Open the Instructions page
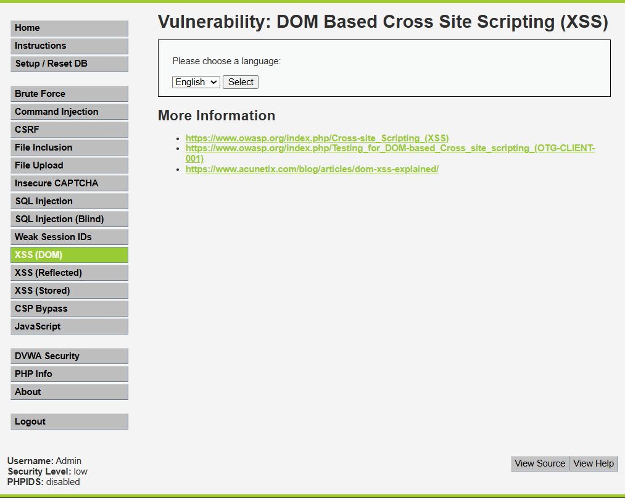The image size is (625, 498). [x=69, y=46]
